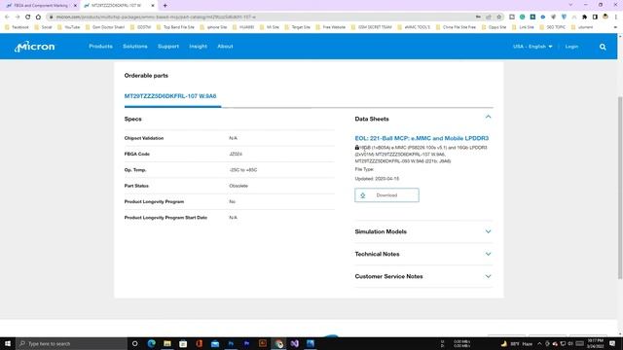Launch Microsoft Edge from the taskbar
The image size is (623, 350).
pyautogui.click(x=152, y=343)
